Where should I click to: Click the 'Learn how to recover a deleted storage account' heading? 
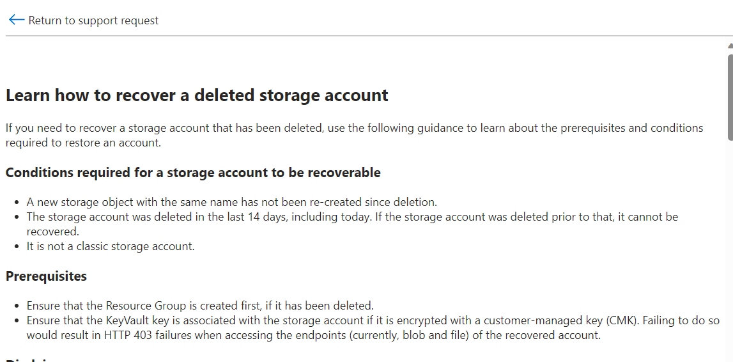click(x=197, y=95)
